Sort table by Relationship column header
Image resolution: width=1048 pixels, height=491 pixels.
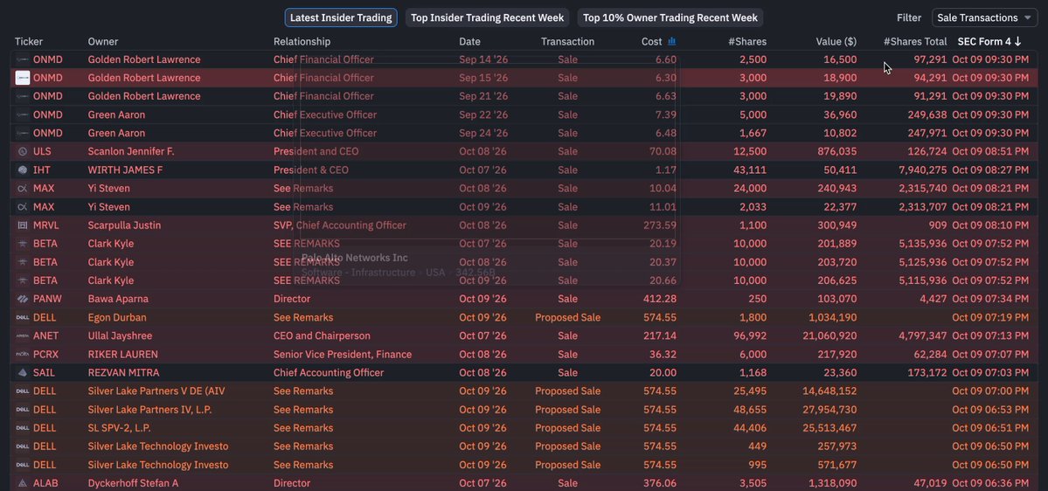pos(302,41)
